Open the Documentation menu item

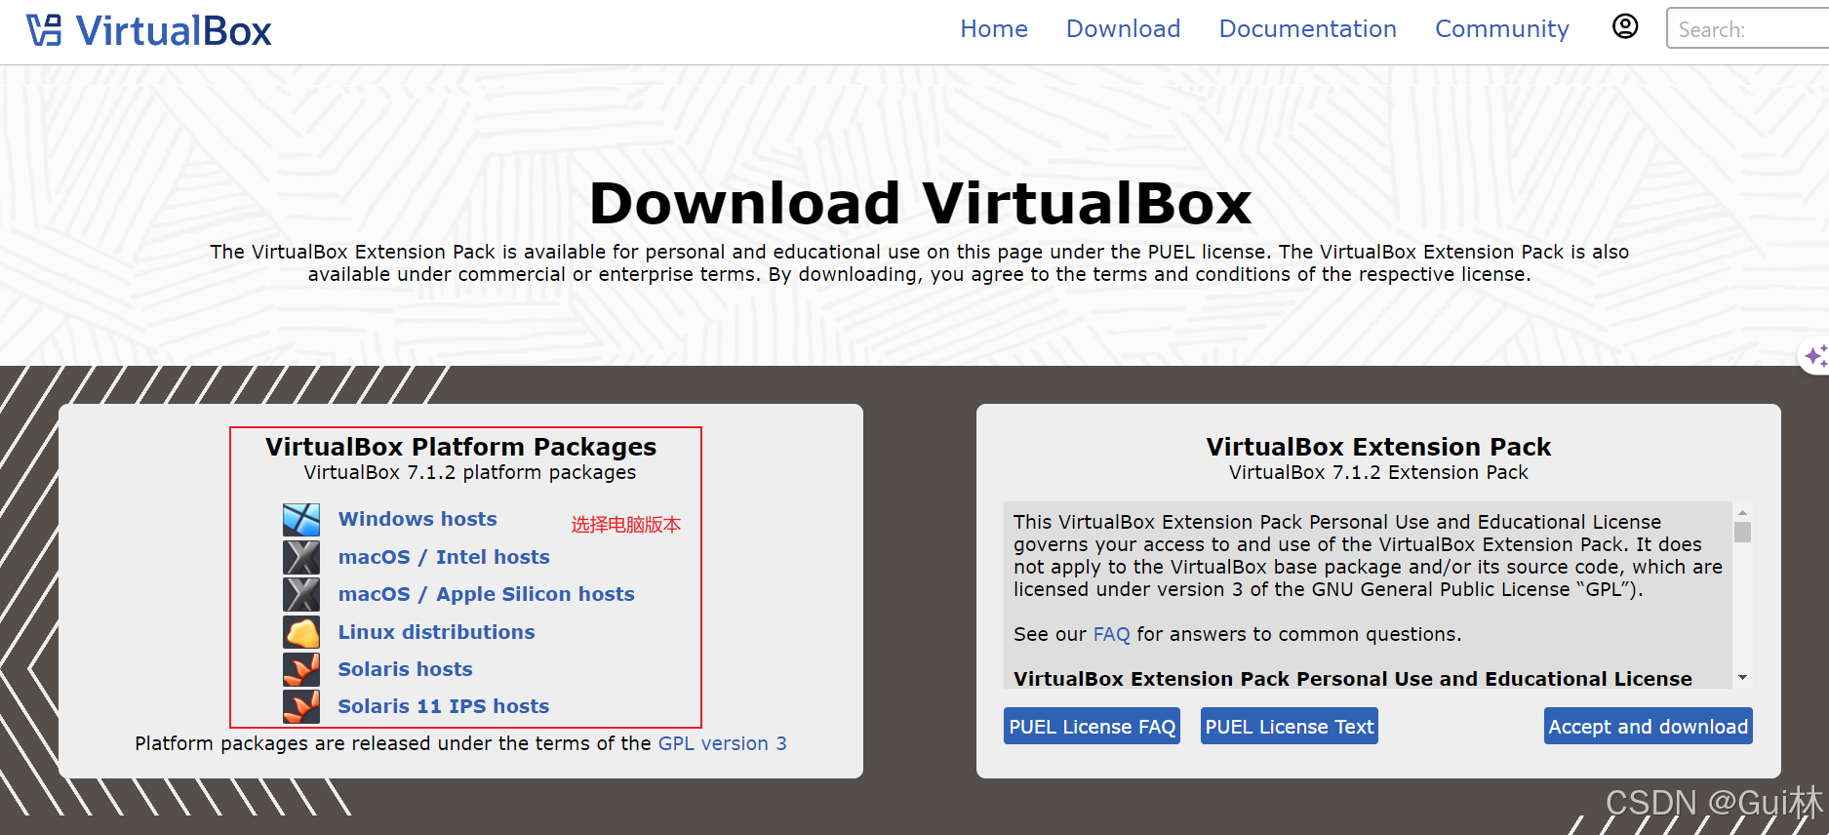click(x=1307, y=29)
